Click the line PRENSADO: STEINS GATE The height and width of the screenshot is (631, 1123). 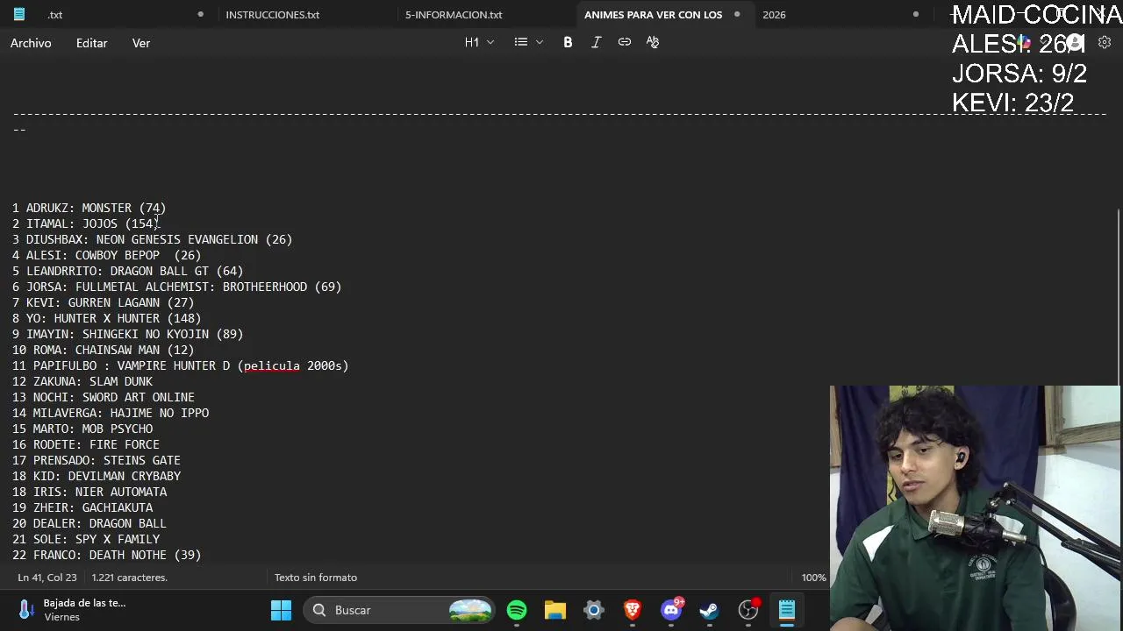(x=97, y=460)
